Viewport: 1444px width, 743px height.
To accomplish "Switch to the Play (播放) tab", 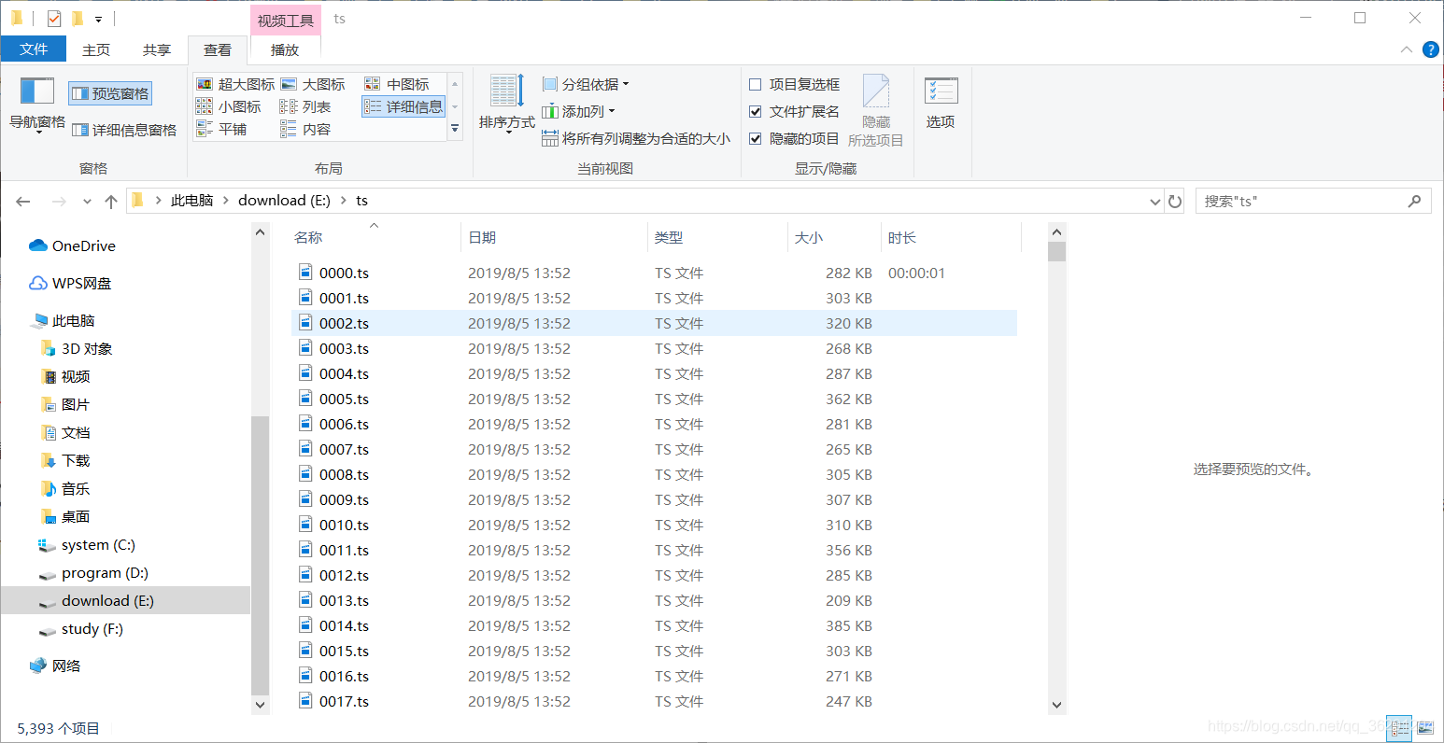I will [x=285, y=49].
